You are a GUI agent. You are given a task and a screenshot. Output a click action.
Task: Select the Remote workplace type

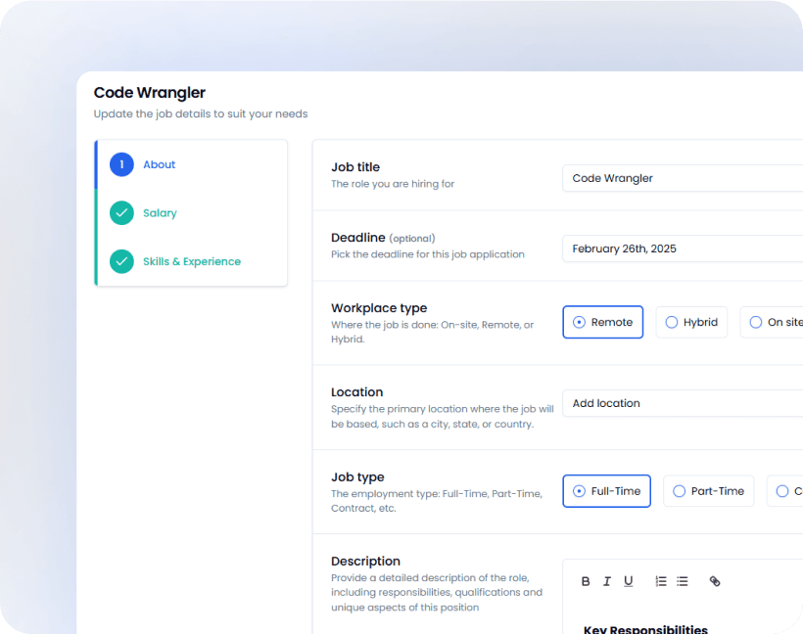[x=603, y=322]
